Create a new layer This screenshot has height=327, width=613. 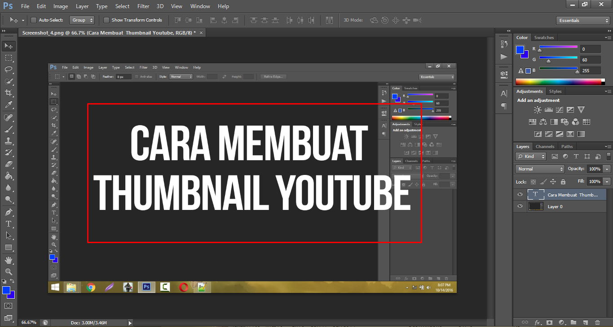point(586,322)
